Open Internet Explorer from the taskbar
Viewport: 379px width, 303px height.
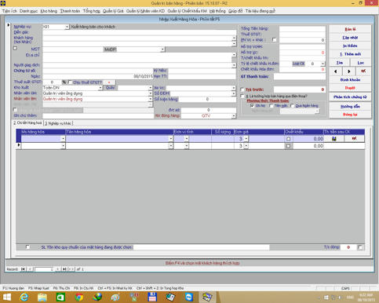tap(24, 298)
